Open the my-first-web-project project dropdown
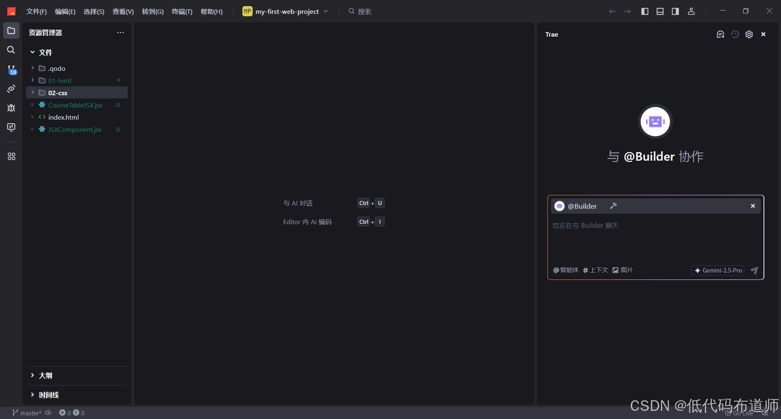781x419 pixels. [286, 11]
